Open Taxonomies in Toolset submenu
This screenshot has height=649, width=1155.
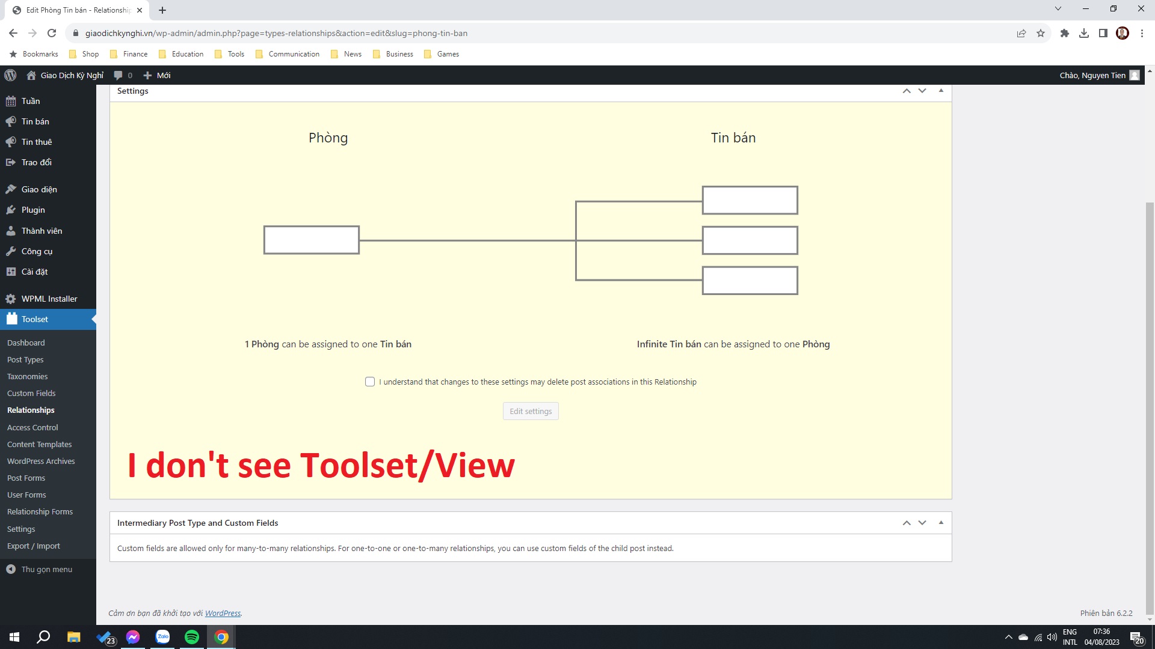(28, 376)
